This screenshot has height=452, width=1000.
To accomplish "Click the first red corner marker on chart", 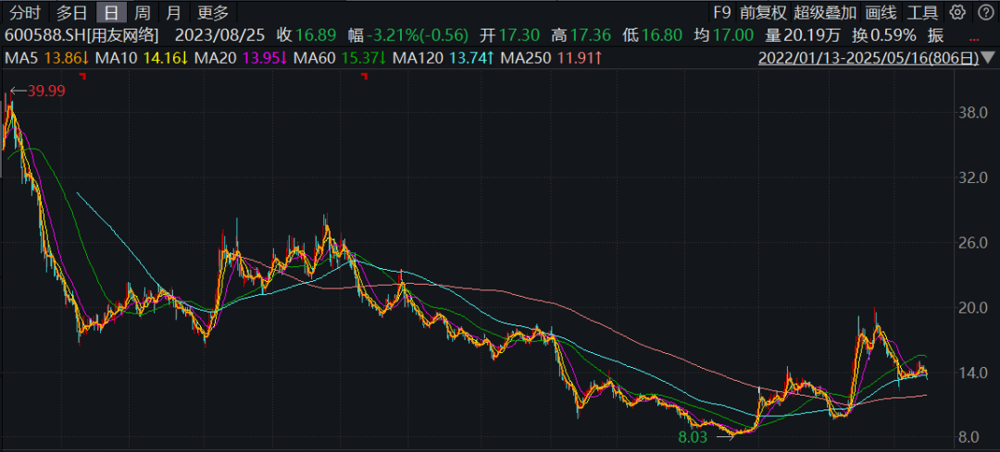I will click(x=82, y=77).
